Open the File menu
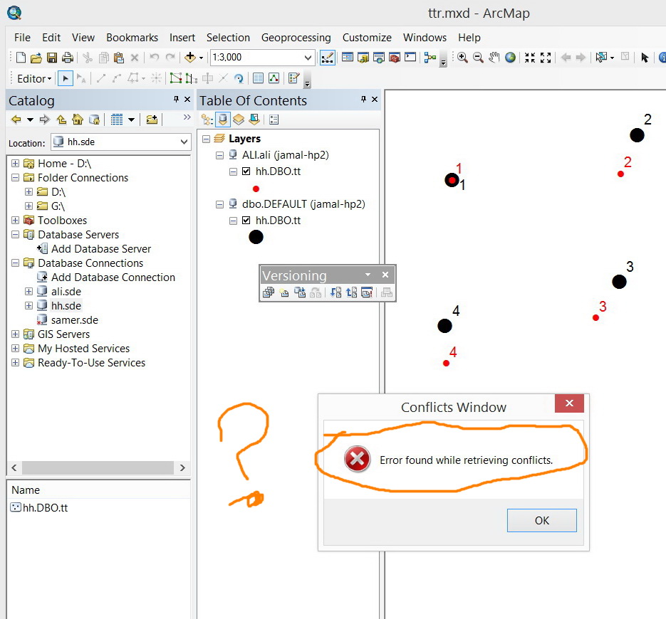 coord(22,37)
